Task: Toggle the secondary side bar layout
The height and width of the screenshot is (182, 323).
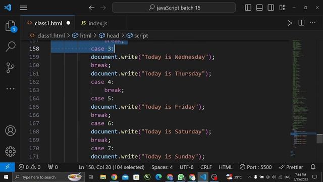Action: click(271, 8)
